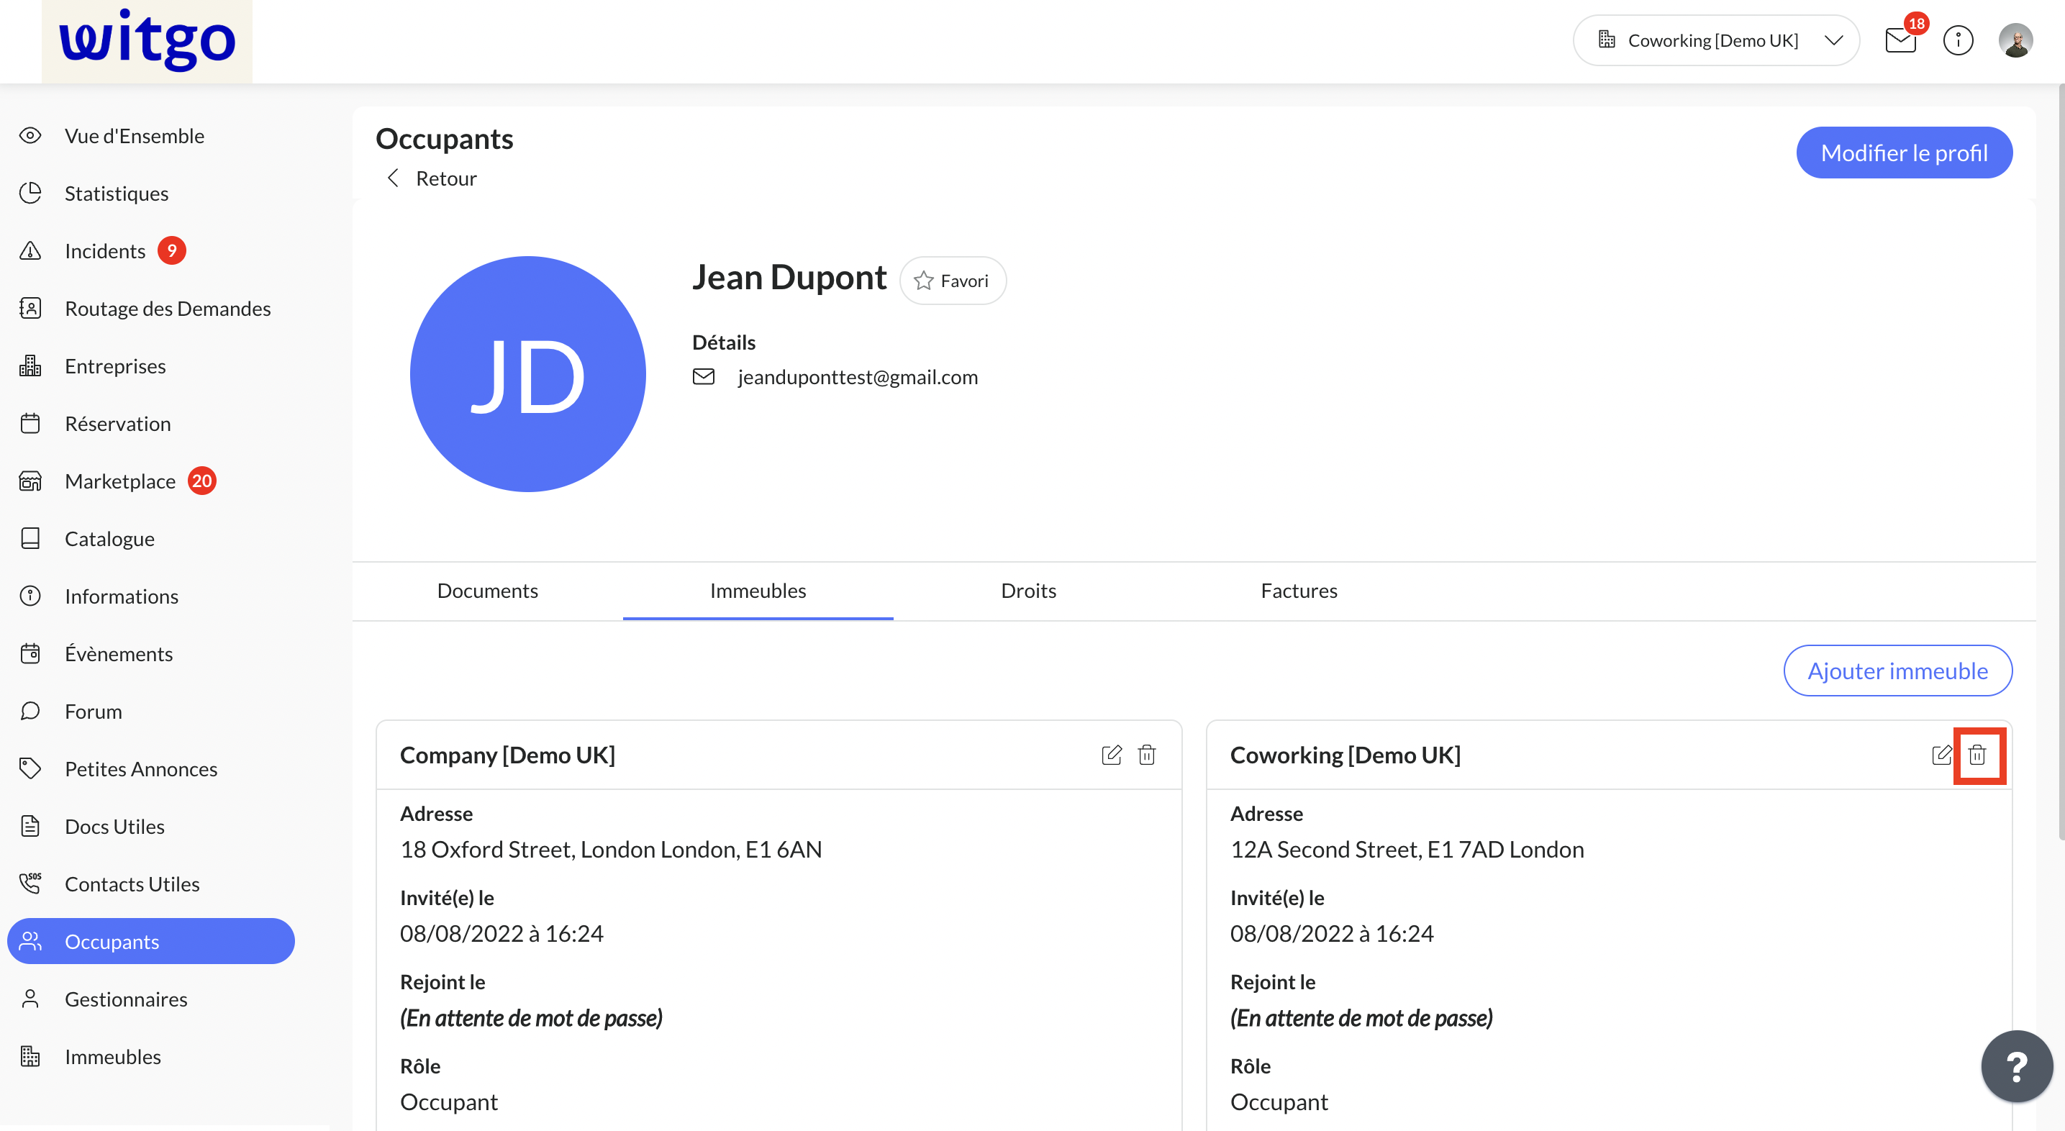Image resolution: width=2065 pixels, height=1131 pixels.
Task: Open Vue d'Ensemble in the sidebar
Action: tap(135, 135)
